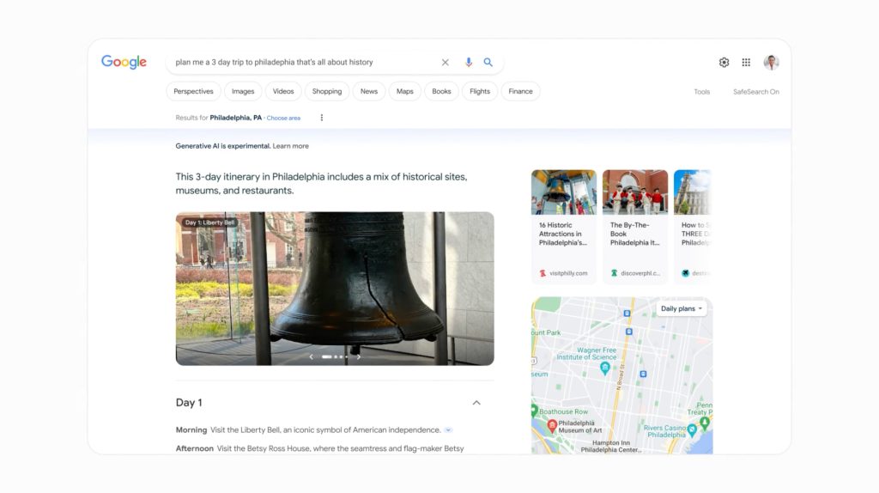
Task: Select the Maps filter chip
Action: click(x=404, y=91)
